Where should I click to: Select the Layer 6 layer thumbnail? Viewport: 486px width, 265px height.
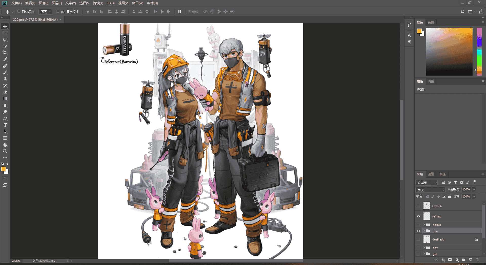427,206
